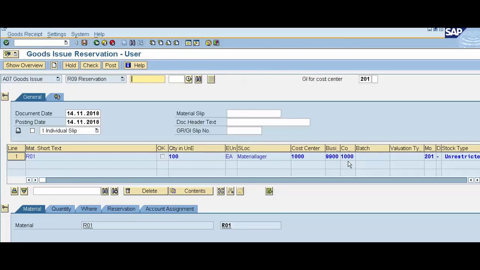
Task: Collapse the header data section expander
Action: (5, 96)
